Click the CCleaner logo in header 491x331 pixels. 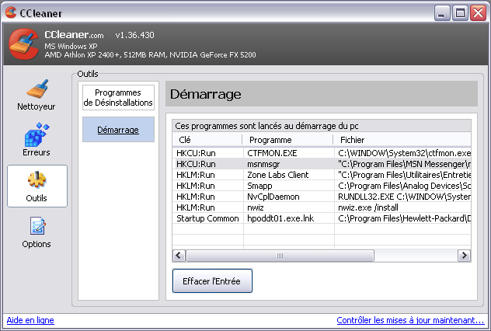pos(24,44)
